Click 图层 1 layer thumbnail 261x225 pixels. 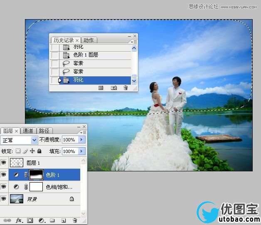(x=17, y=162)
